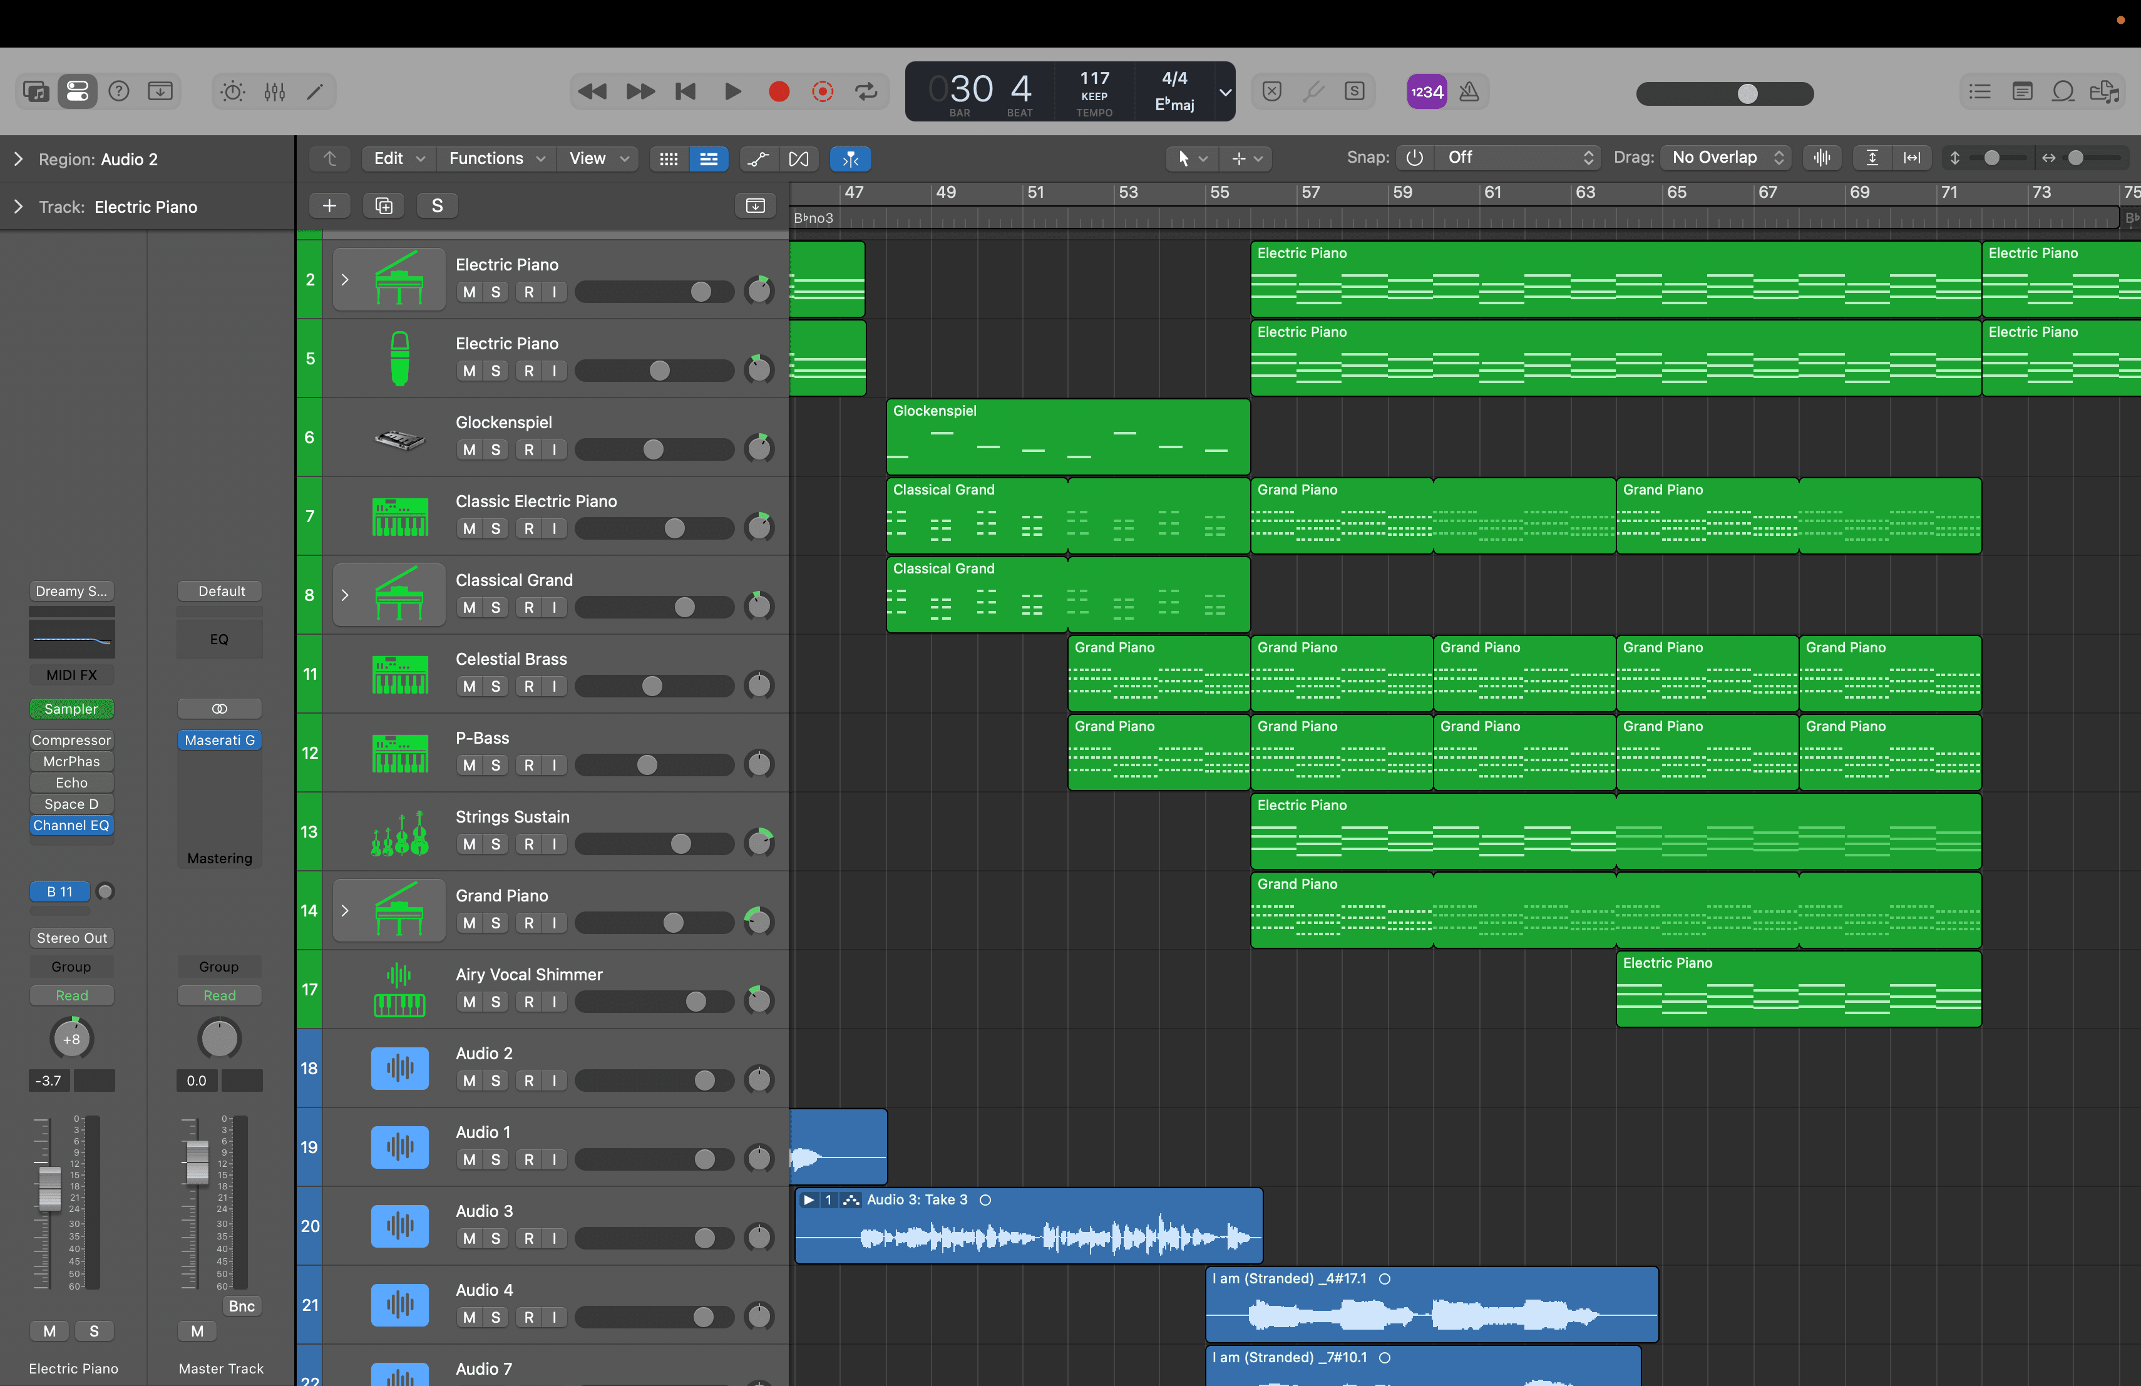Open the Loop Browser icon

coord(2063,92)
